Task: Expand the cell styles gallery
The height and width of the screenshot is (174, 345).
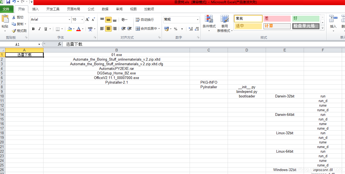Action: point(323,28)
